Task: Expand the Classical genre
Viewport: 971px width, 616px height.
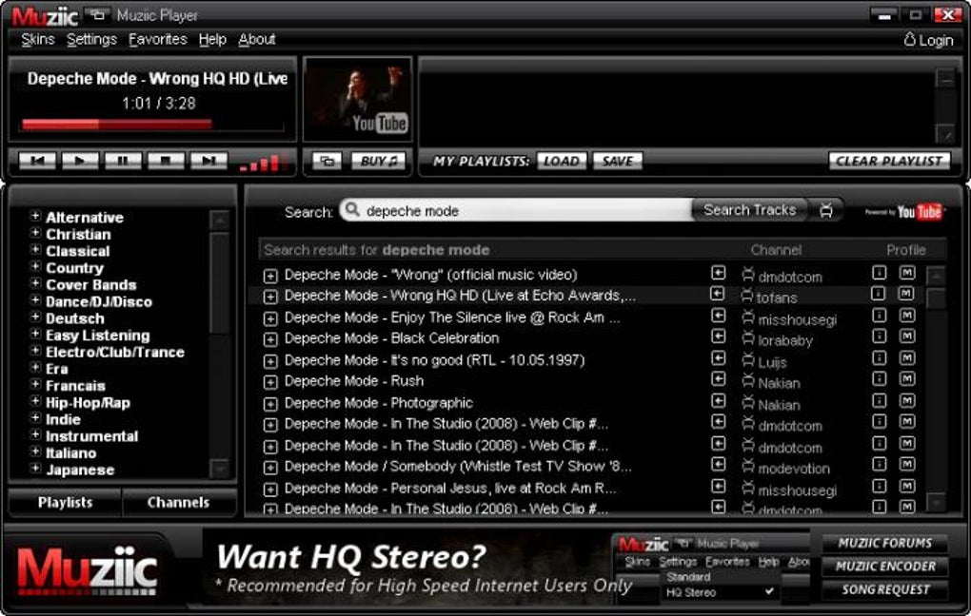Action: pyautogui.click(x=35, y=250)
